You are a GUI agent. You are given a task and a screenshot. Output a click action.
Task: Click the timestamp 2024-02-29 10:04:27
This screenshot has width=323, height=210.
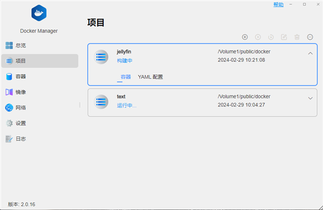[241, 105]
